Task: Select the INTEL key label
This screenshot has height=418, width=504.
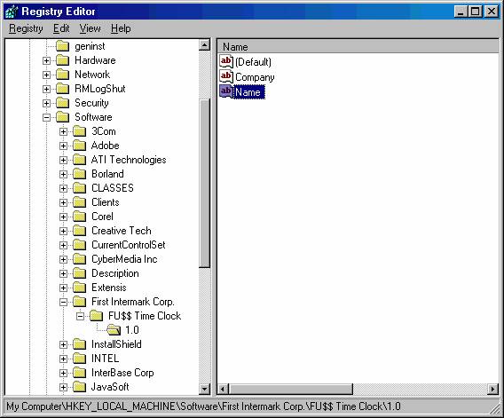Action: pyautogui.click(x=105, y=359)
